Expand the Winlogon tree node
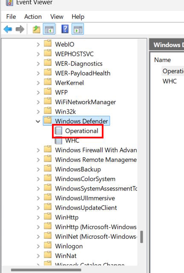Screen dimensions: 184x273 point(38,247)
